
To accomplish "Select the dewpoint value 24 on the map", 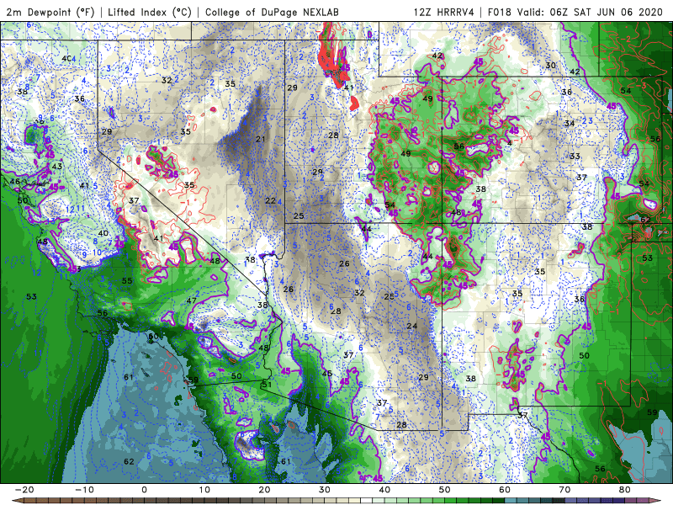I will (x=412, y=326).
